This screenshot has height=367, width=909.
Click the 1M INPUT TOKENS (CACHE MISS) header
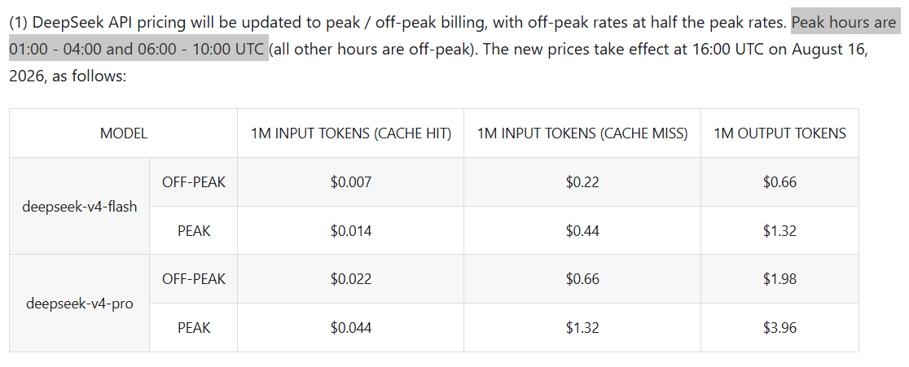point(582,133)
